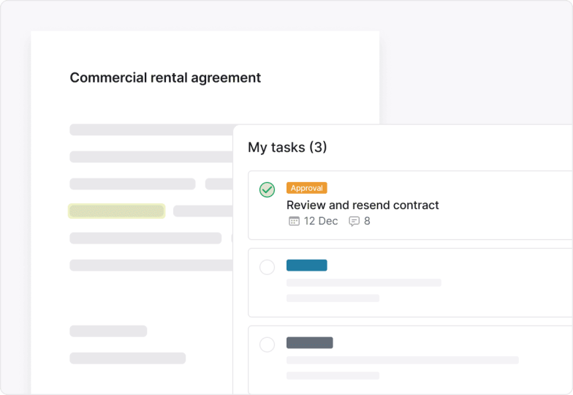573x395 pixels.
Task: Click the short signature line near the document bottom
Action: point(108,331)
